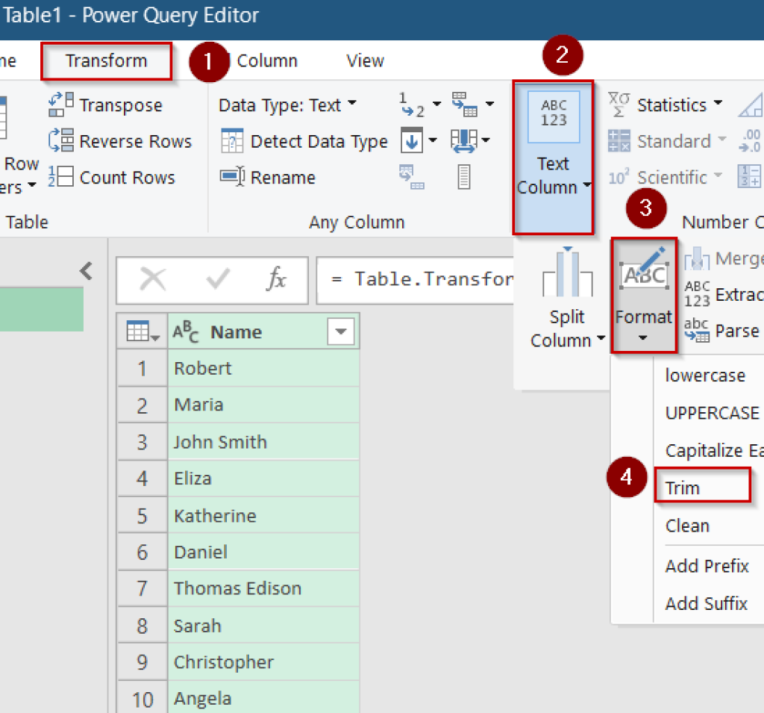The image size is (764, 713).
Task: Open the View tab
Action: click(365, 61)
